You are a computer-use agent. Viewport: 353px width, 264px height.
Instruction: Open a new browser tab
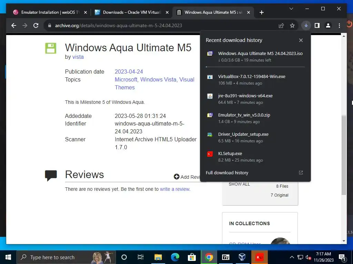(261, 13)
